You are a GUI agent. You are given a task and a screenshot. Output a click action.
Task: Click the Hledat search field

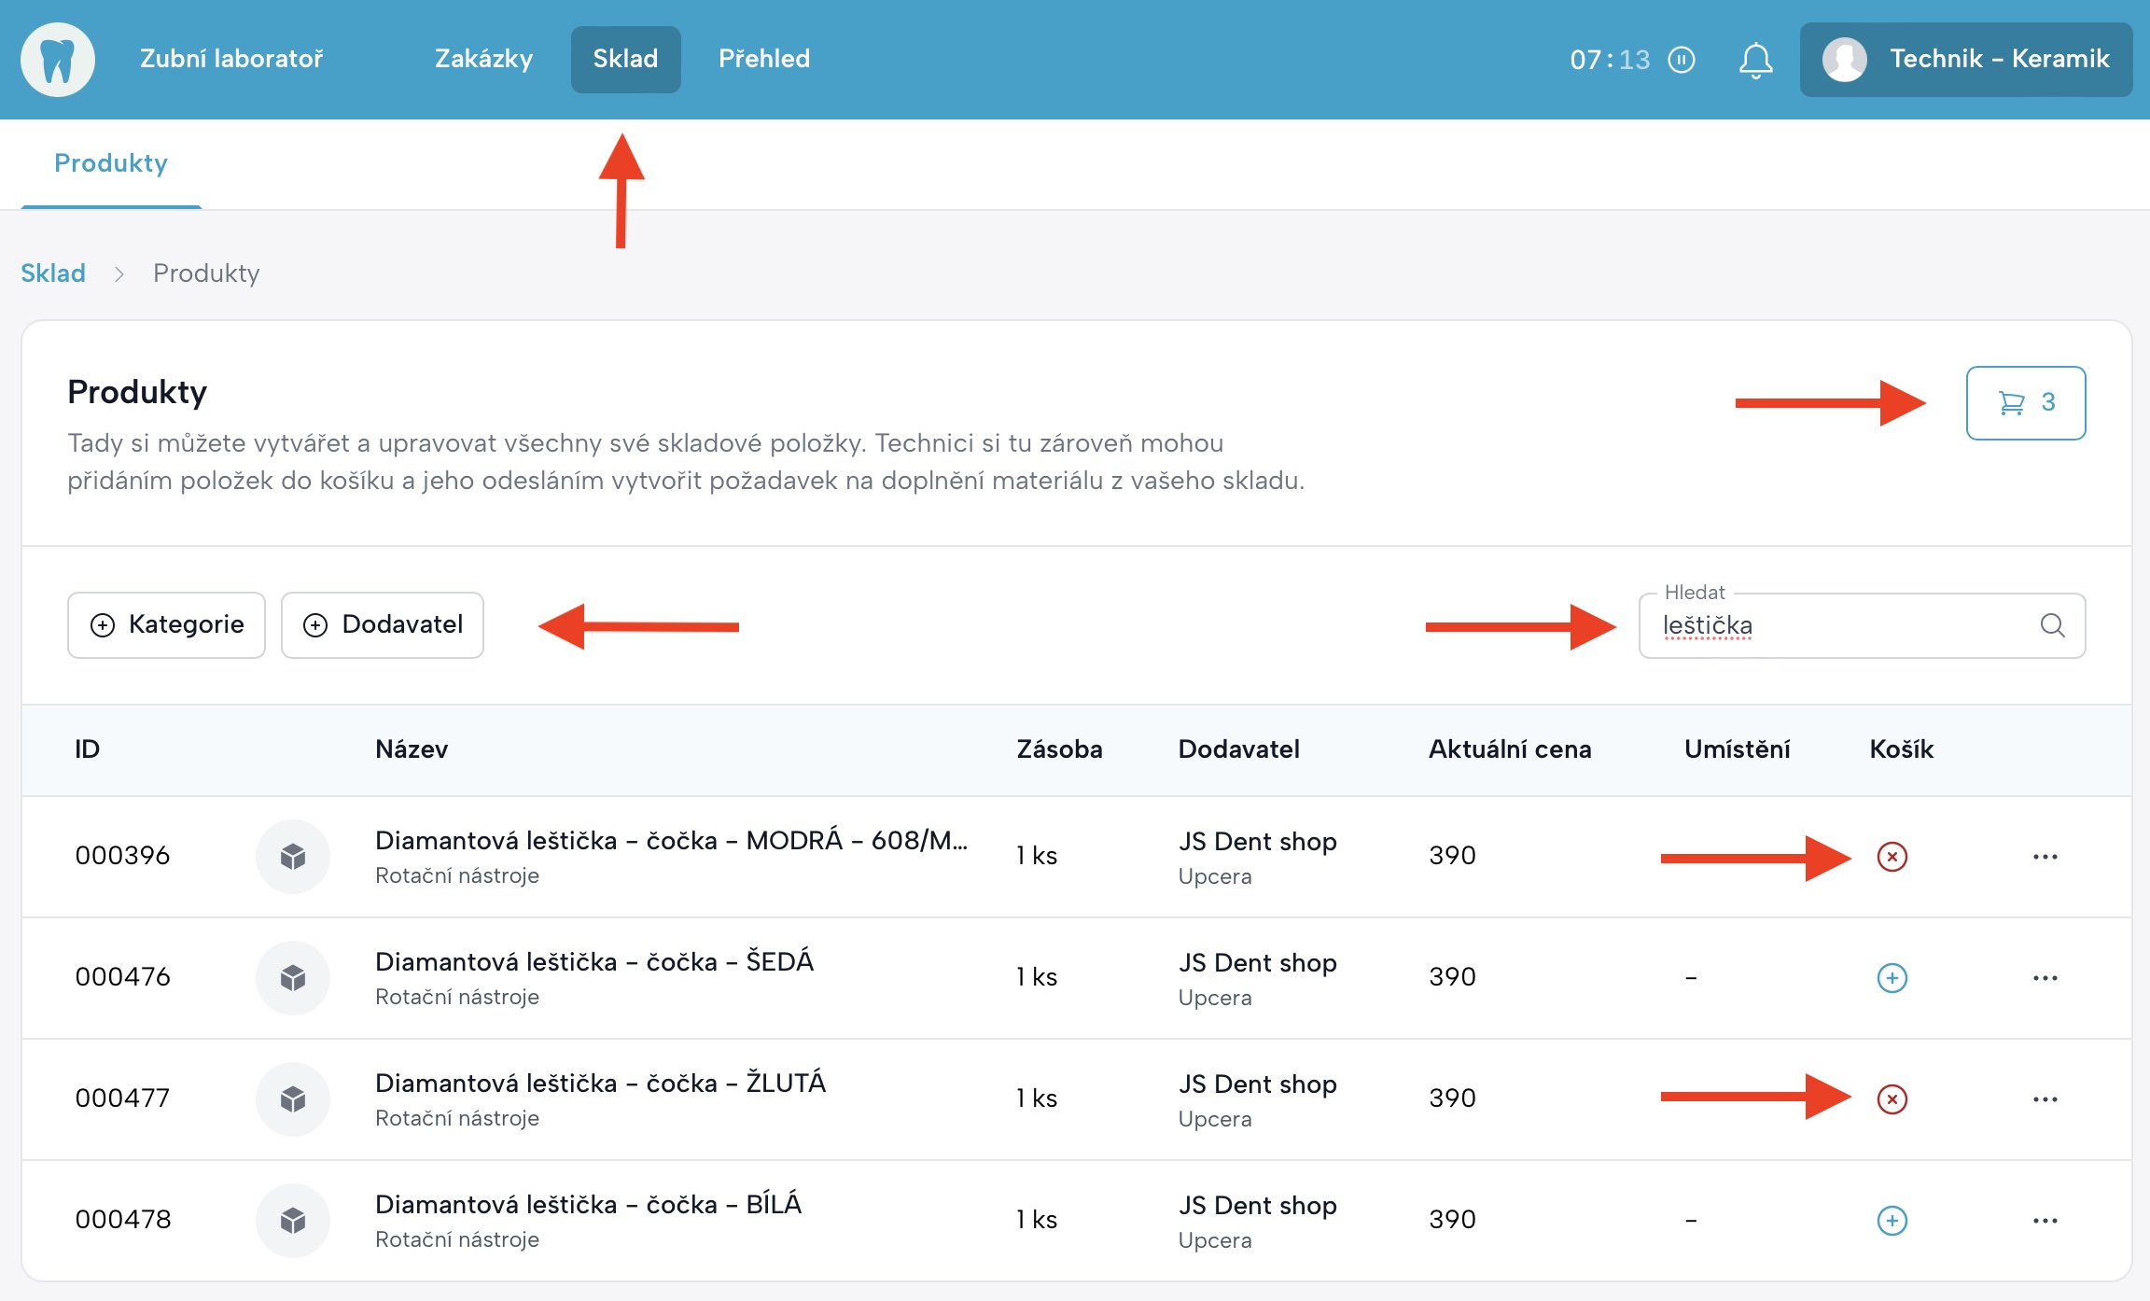[1838, 625]
